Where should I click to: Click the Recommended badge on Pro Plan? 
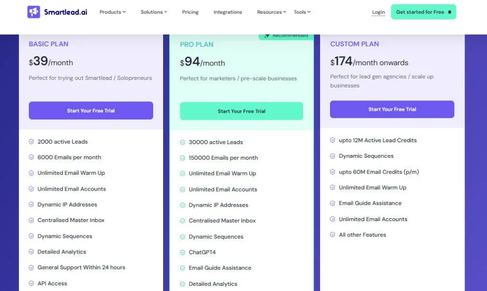(x=285, y=35)
